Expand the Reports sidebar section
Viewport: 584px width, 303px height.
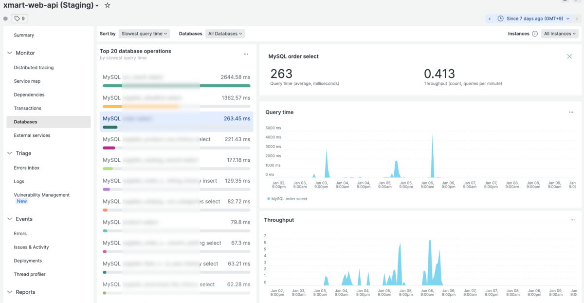pos(10,292)
